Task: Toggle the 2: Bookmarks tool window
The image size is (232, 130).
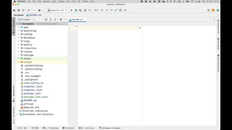Action: pyautogui.click(x=14, y=94)
